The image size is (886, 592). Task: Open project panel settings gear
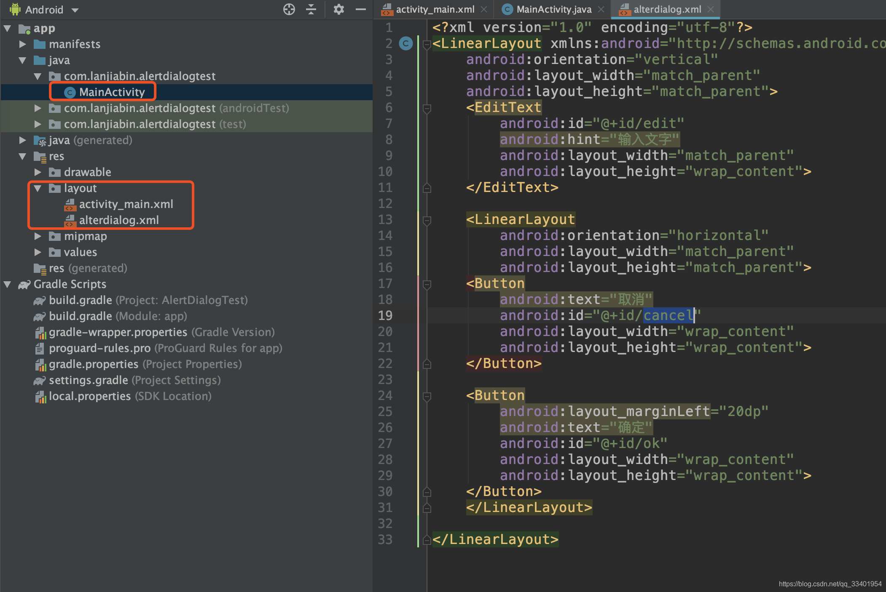[x=338, y=9]
